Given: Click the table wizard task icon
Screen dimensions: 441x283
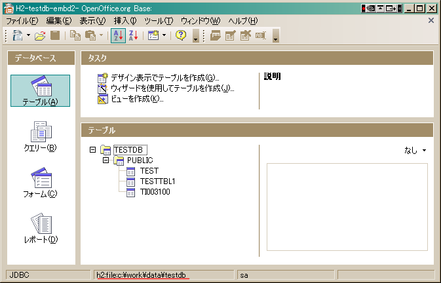Looking at the screenshot, I should coord(103,88).
